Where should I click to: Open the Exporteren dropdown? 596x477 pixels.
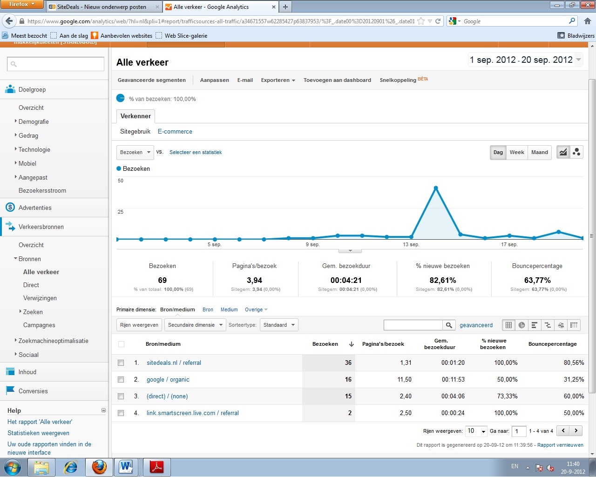click(x=278, y=80)
